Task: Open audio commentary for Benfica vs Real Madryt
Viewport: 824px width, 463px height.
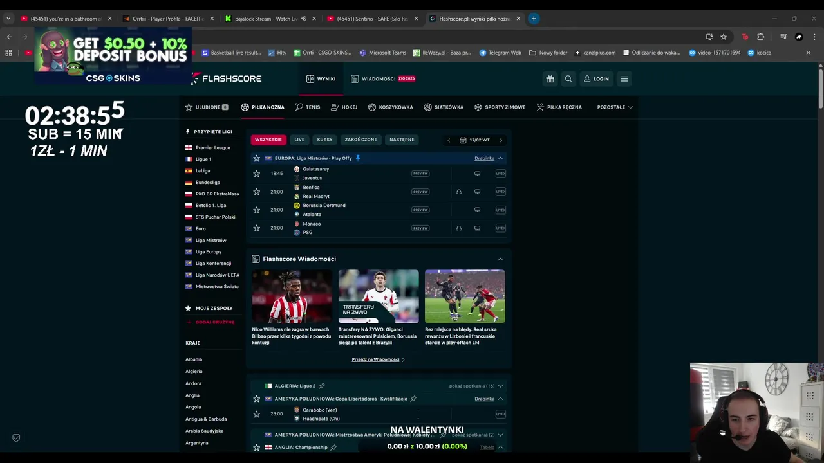Action: coord(458,192)
